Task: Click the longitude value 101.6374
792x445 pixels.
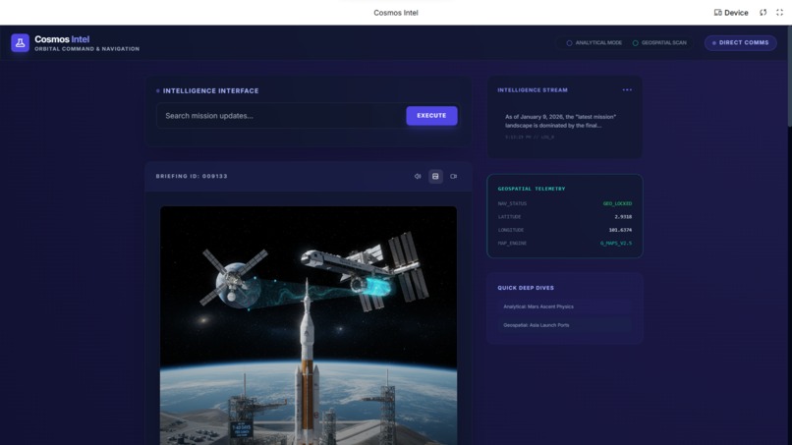Action: [x=620, y=230]
